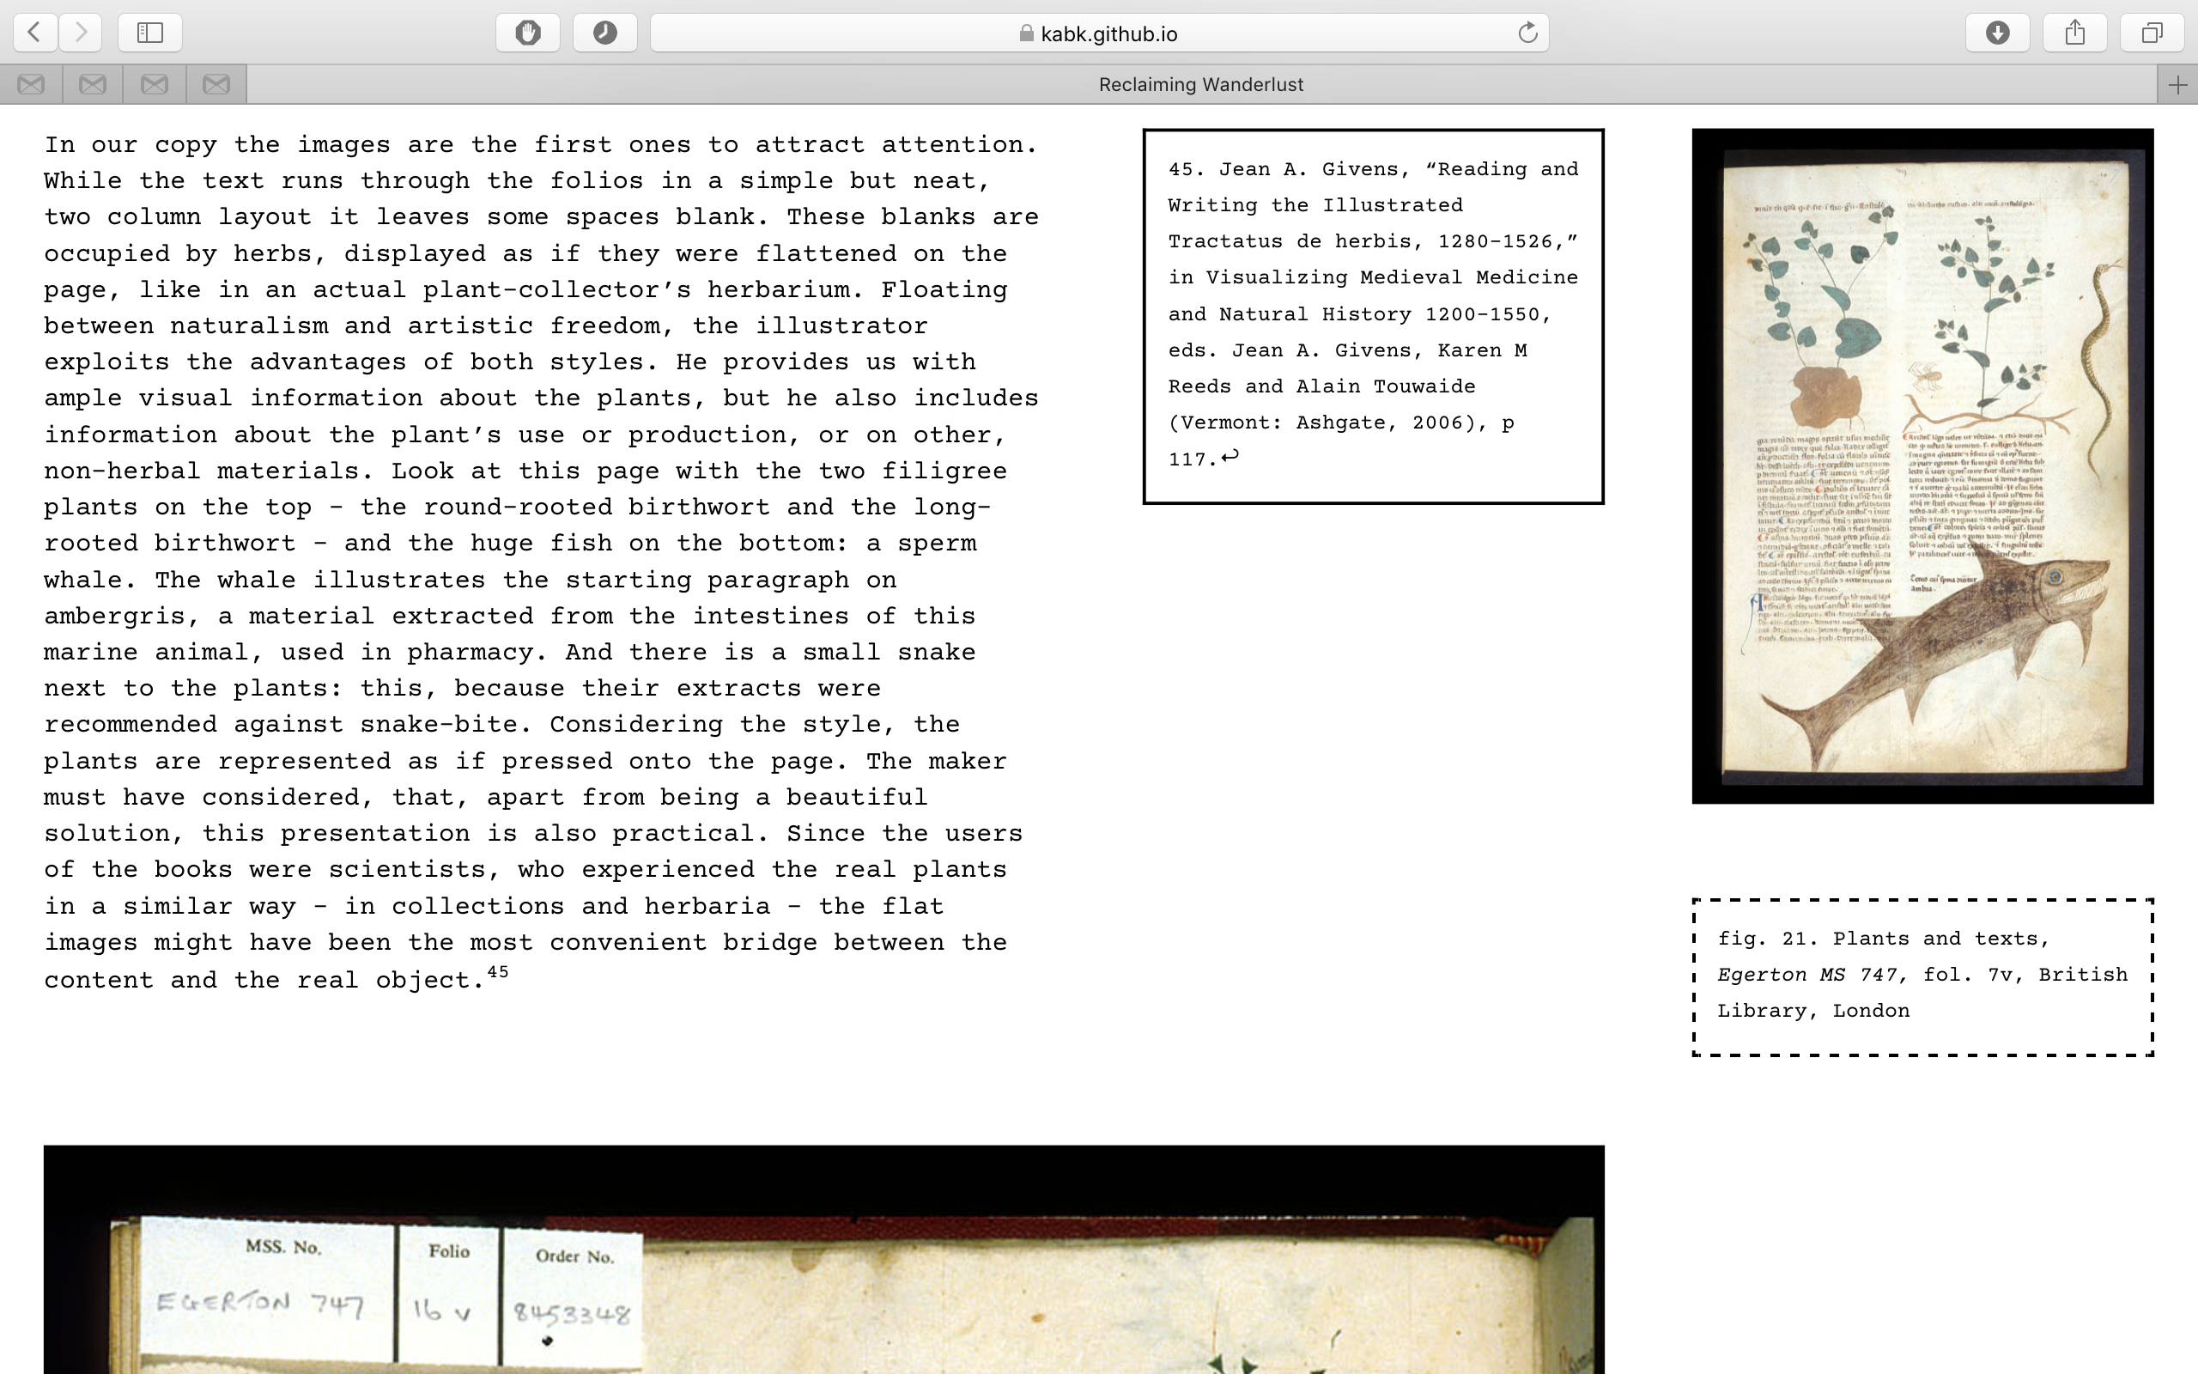Open the Share menu

click(x=2074, y=33)
